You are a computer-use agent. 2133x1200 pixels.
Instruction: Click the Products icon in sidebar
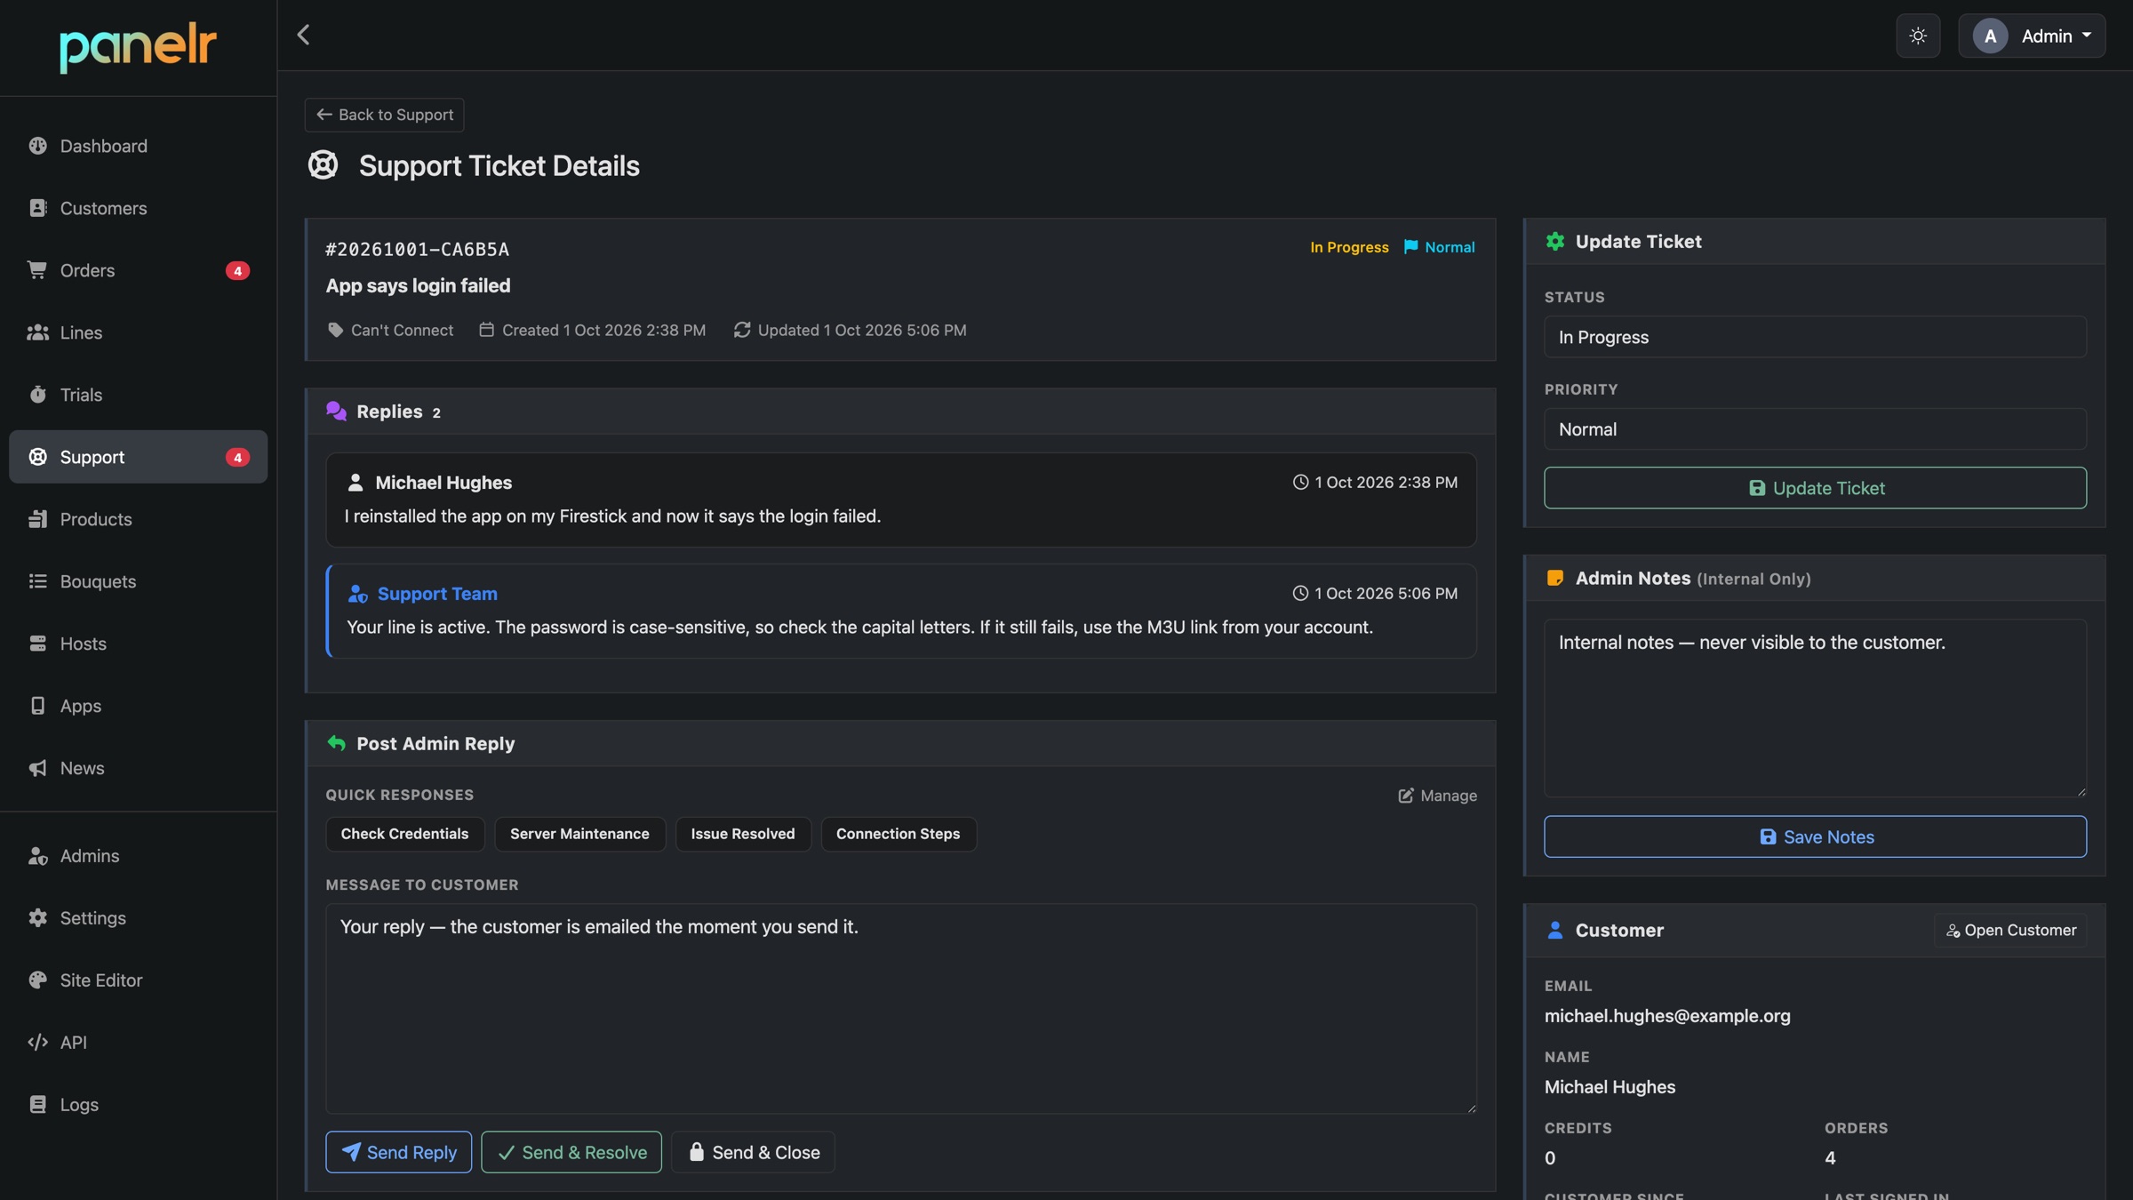point(37,519)
